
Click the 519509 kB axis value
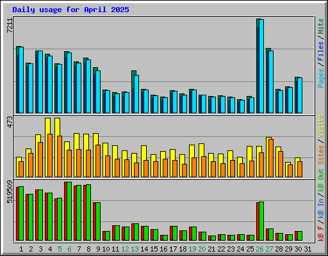coord(10,191)
